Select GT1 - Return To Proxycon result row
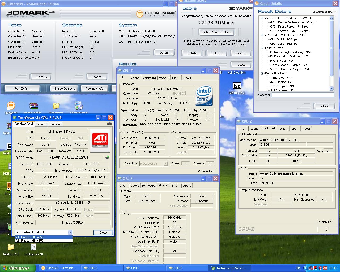This screenshot has height=272, width=340. pos(294,22)
